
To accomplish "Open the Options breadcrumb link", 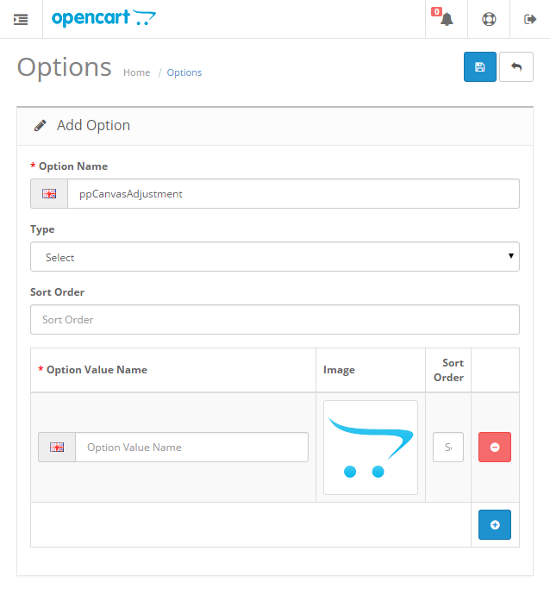I will tap(184, 72).
